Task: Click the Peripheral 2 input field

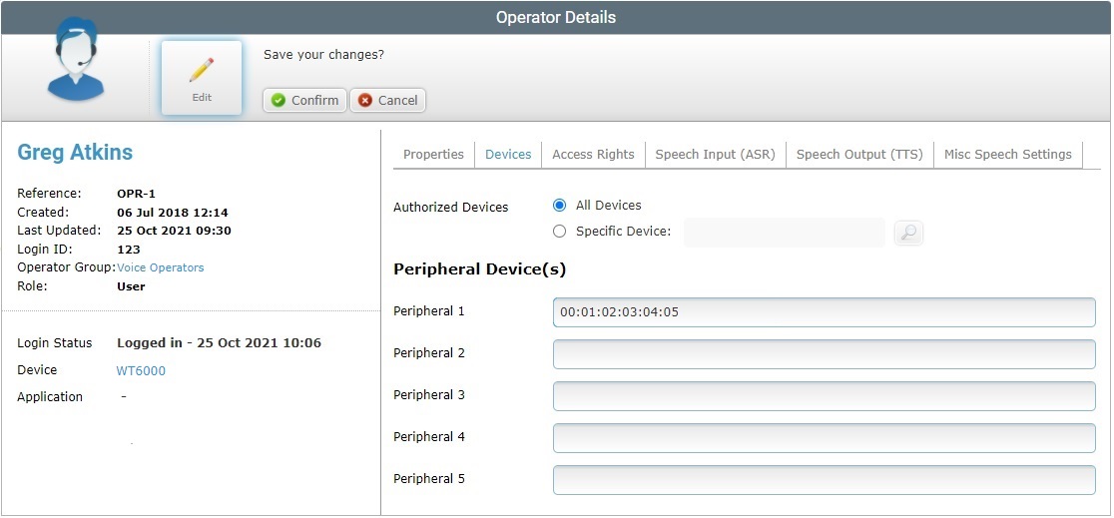Action: click(825, 354)
